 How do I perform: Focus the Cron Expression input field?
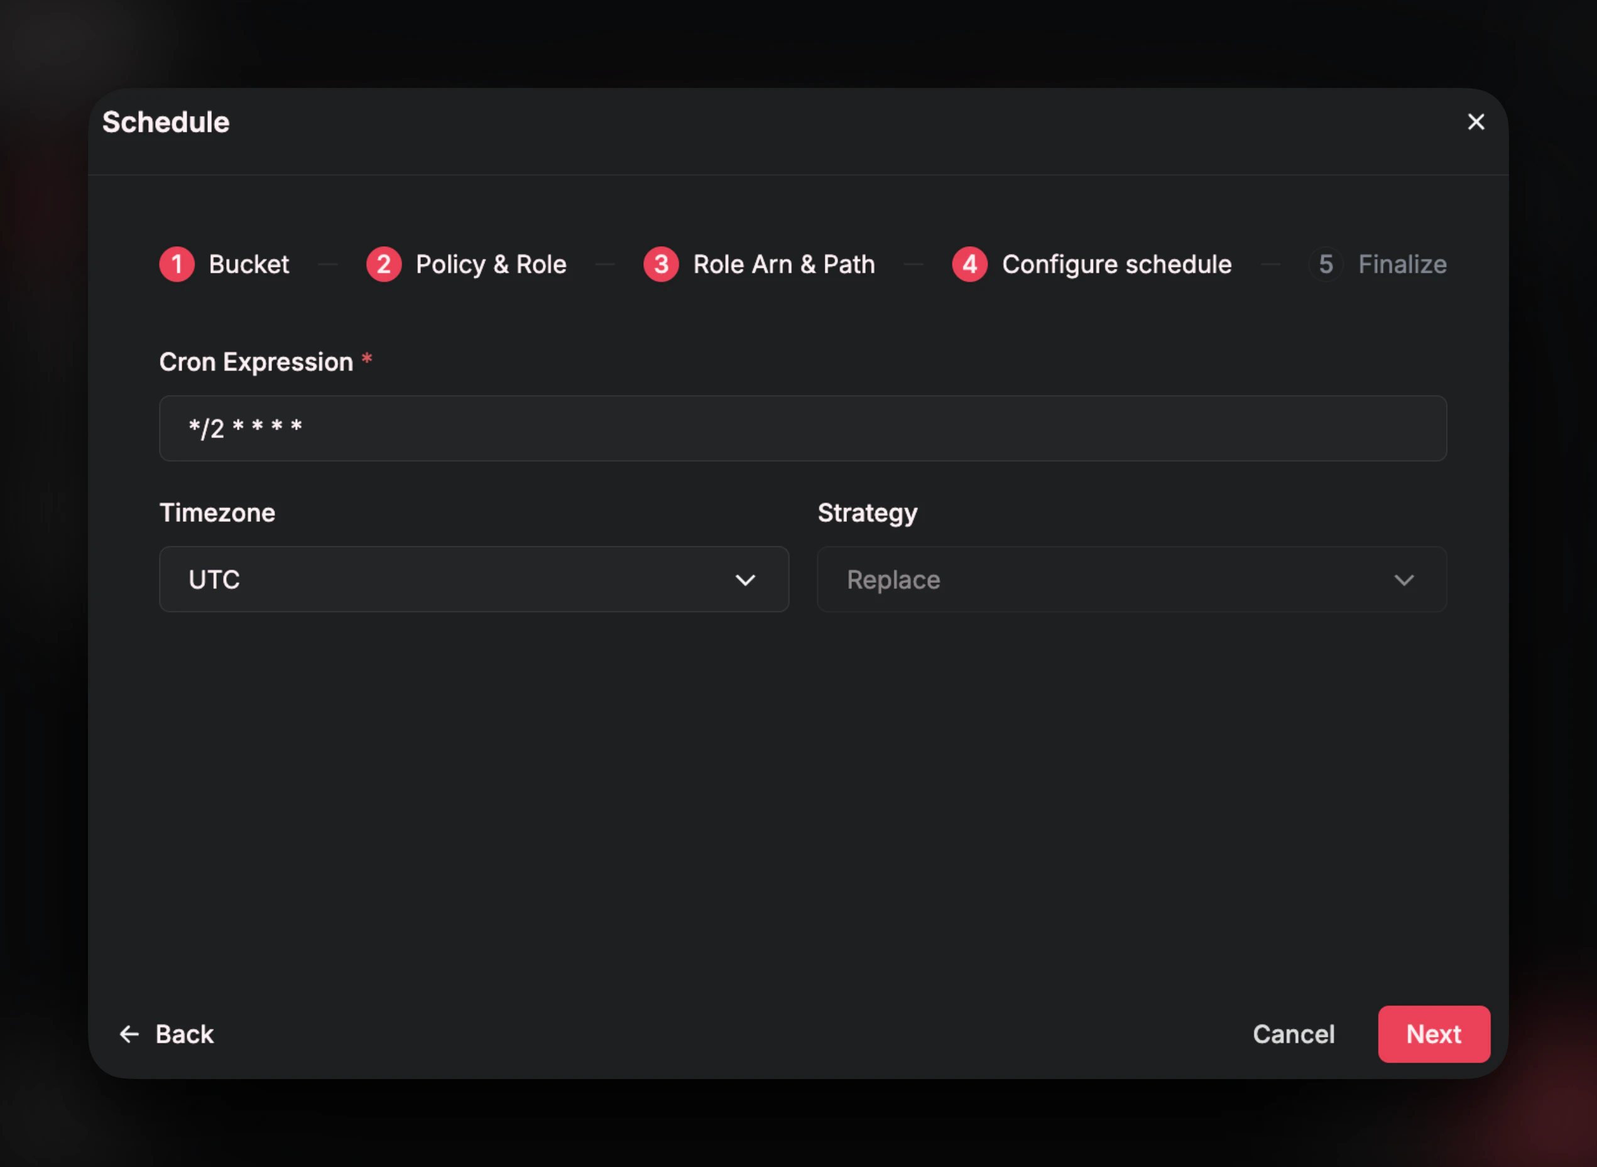(x=802, y=428)
